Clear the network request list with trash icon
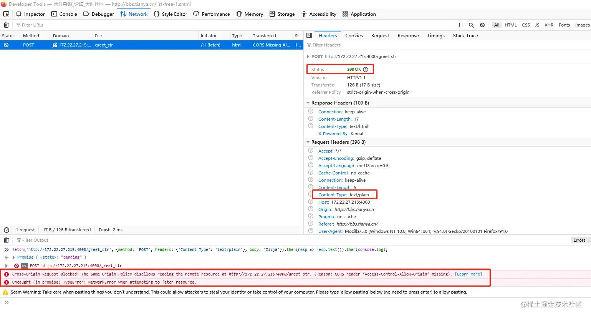The height and width of the screenshot is (317, 591). coord(6,25)
